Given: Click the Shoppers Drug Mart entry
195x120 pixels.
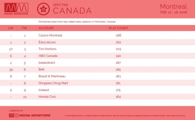Looking at the screenshot, I should pos(53,83).
